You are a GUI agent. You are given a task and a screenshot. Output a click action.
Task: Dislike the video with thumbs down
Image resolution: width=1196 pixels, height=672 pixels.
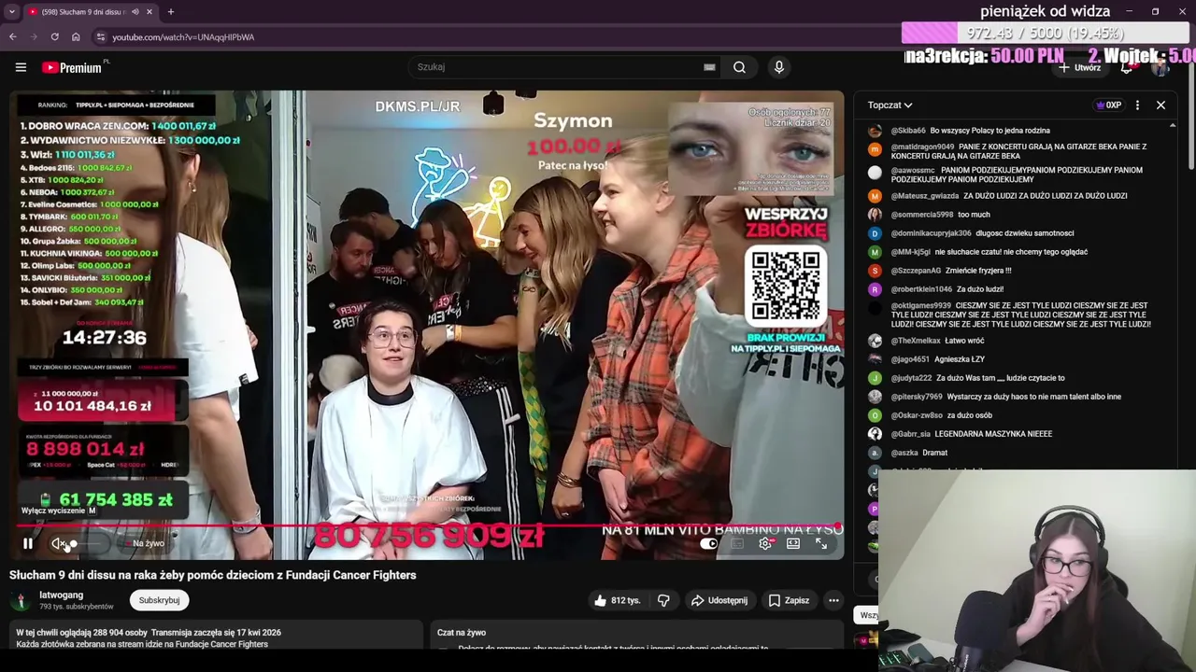point(663,600)
